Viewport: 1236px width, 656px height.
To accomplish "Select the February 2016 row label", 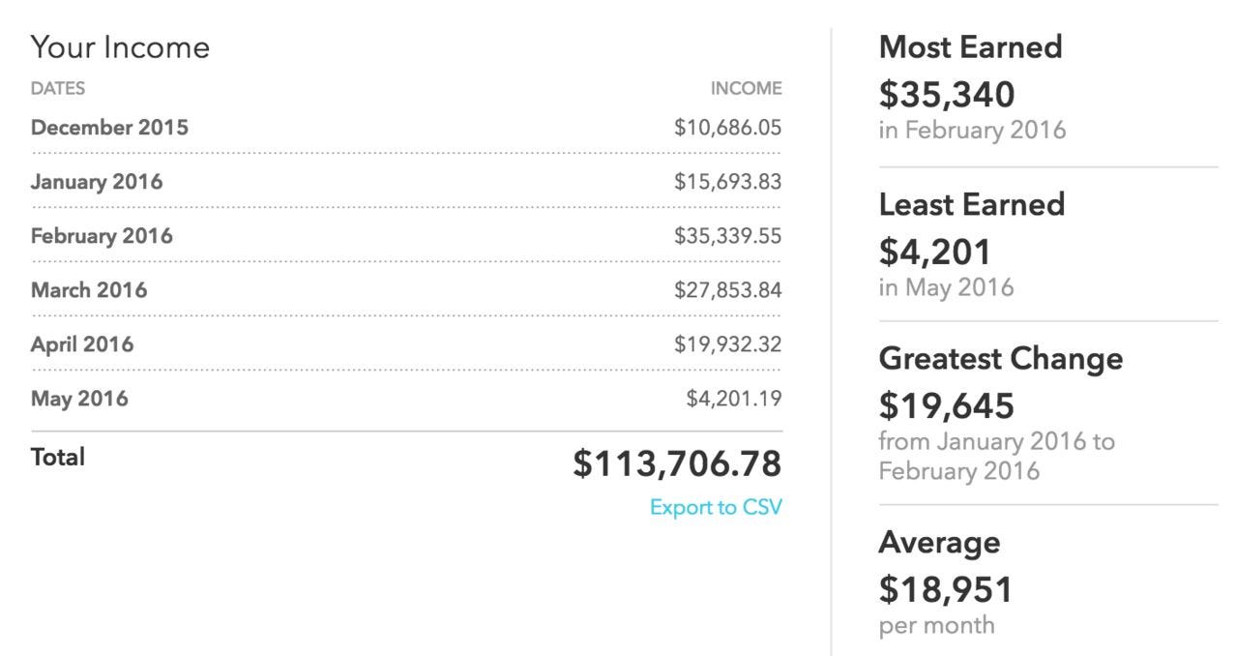I will coord(102,236).
